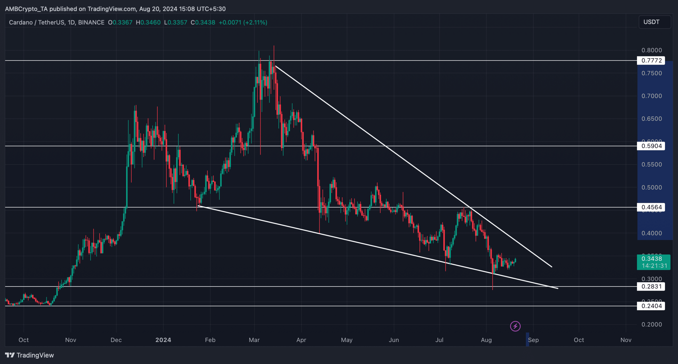Click the Aug label on the time axis
Image resolution: width=678 pixels, height=364 pixels.
point(486,340)
